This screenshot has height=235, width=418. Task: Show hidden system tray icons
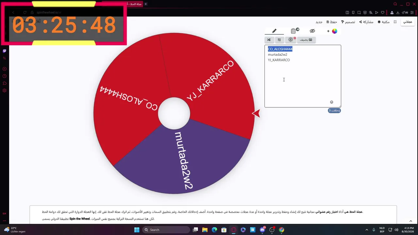366,230
